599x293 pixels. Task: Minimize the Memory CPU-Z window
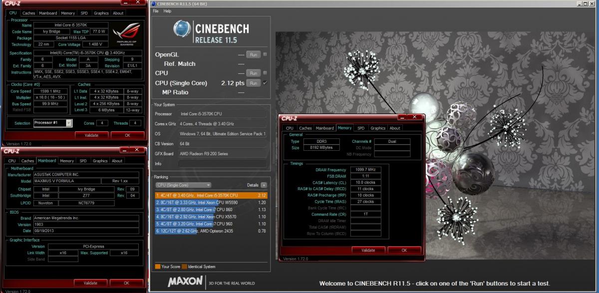[402, 118]
